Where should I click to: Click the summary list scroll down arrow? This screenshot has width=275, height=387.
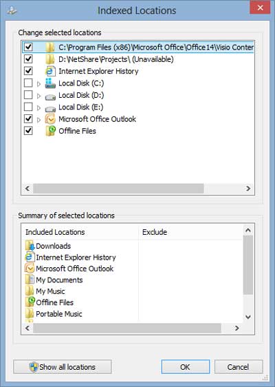[248, 317]
